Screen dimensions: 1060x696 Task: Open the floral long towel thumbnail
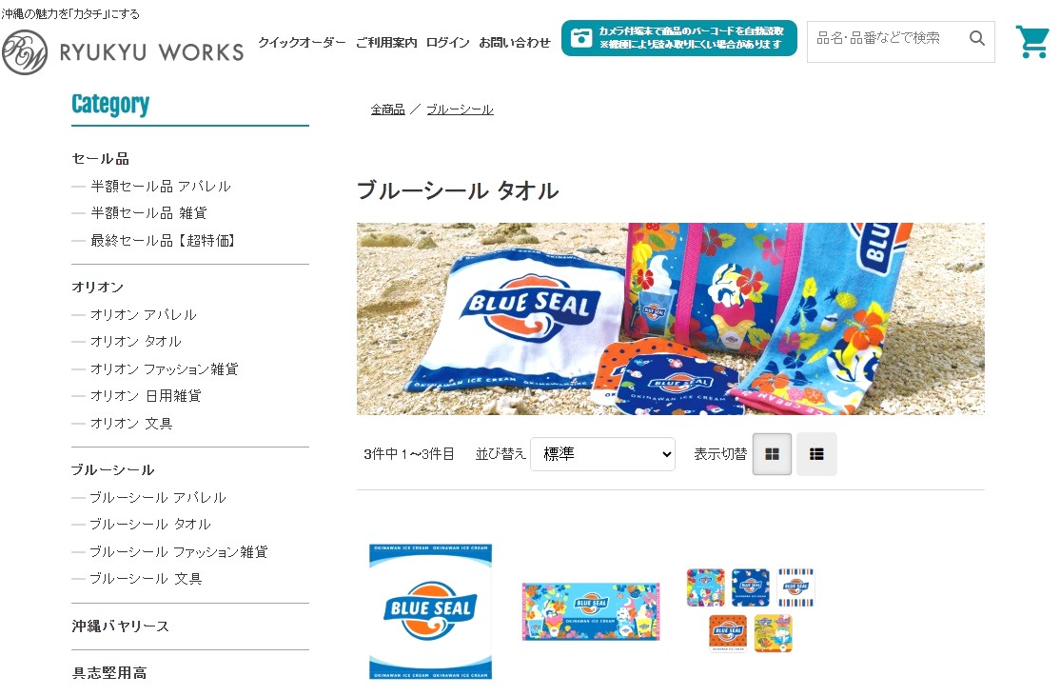[591, 610]
